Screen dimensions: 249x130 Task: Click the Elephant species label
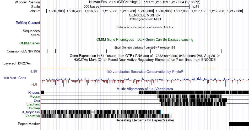click(33, 104)
